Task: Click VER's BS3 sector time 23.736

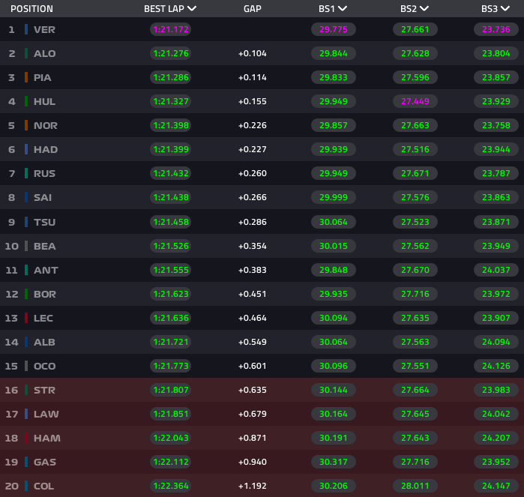Action: [x=496, y=29]
